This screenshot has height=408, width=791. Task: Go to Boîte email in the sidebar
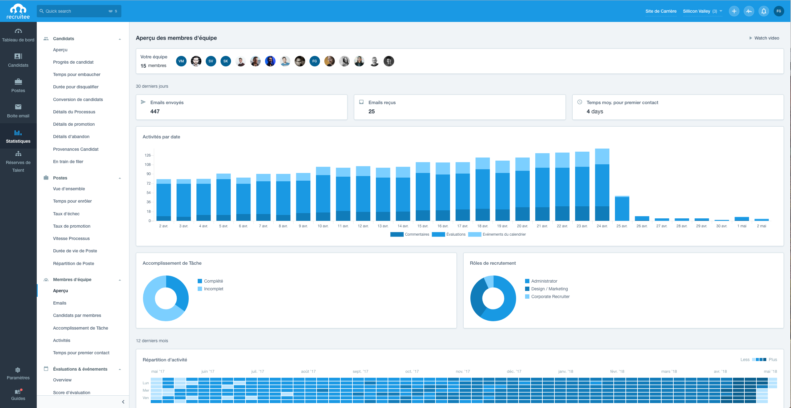18,107
